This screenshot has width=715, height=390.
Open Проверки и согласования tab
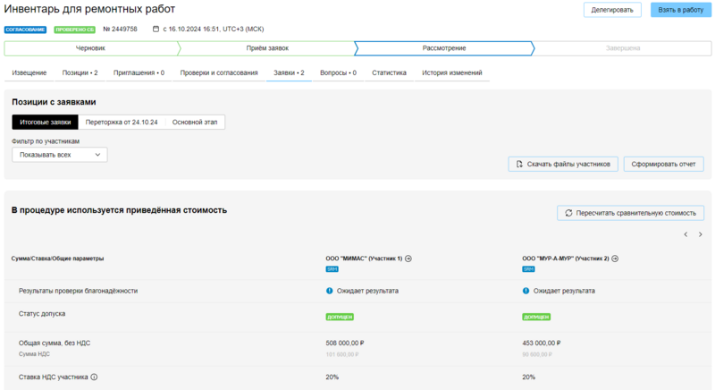(x=219, y=72)
